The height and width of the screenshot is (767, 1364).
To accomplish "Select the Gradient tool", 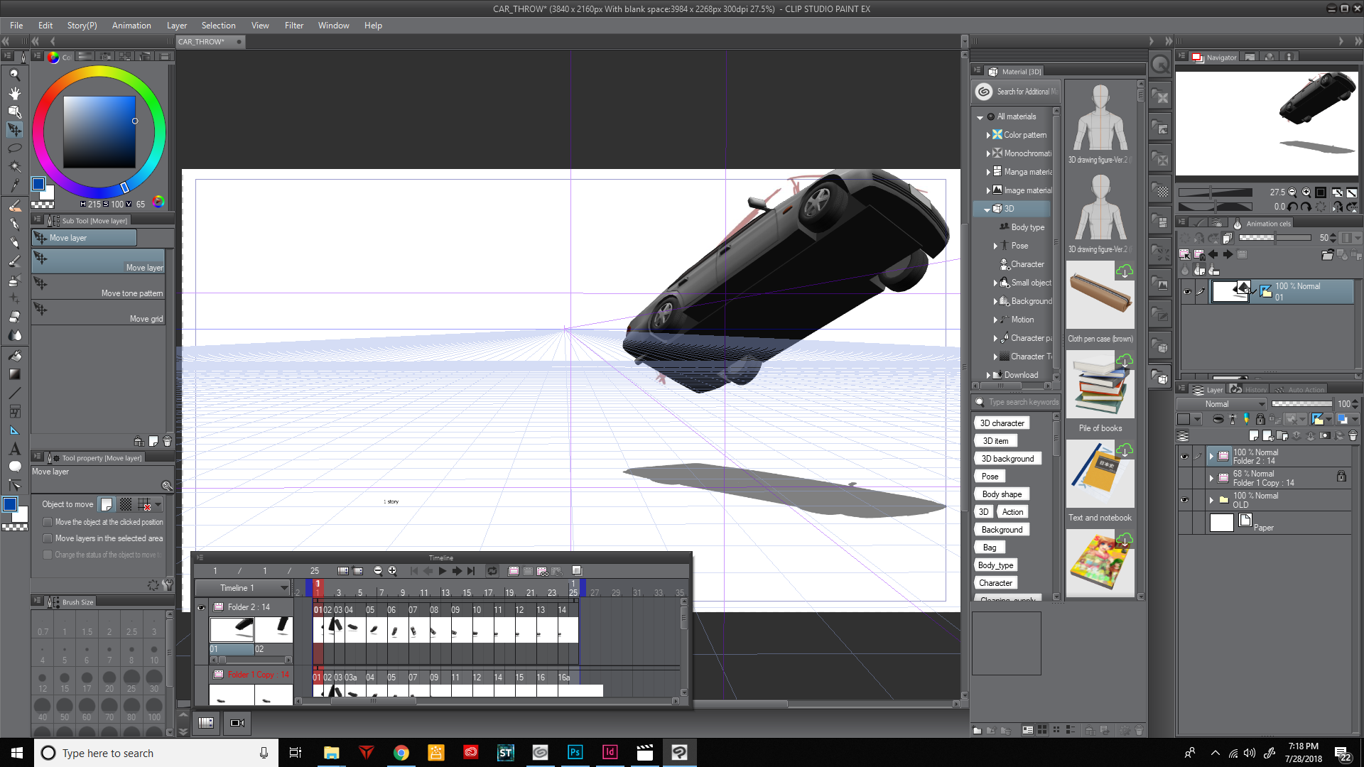I will pyautogui.click(x=14, y=374).
